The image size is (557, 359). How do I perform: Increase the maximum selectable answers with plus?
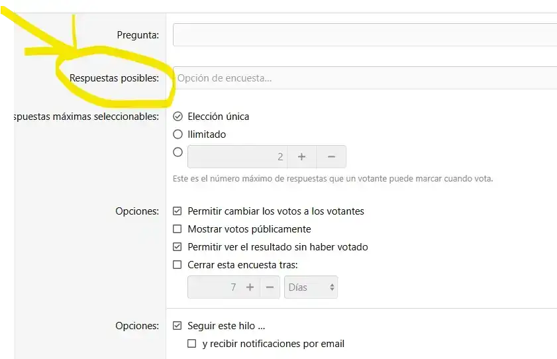tap(301, 157)
